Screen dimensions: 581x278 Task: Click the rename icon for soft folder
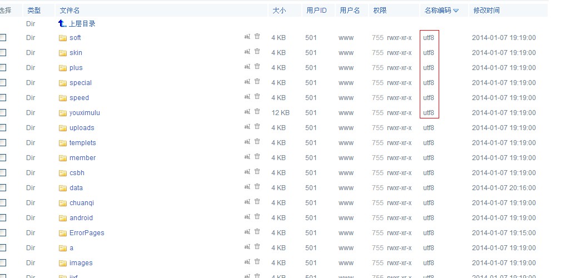(x=247, y=37)
